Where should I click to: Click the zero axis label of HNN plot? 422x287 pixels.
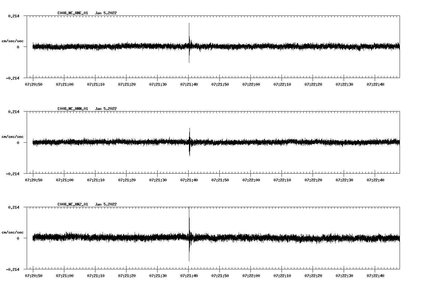[x=18, y=143]
